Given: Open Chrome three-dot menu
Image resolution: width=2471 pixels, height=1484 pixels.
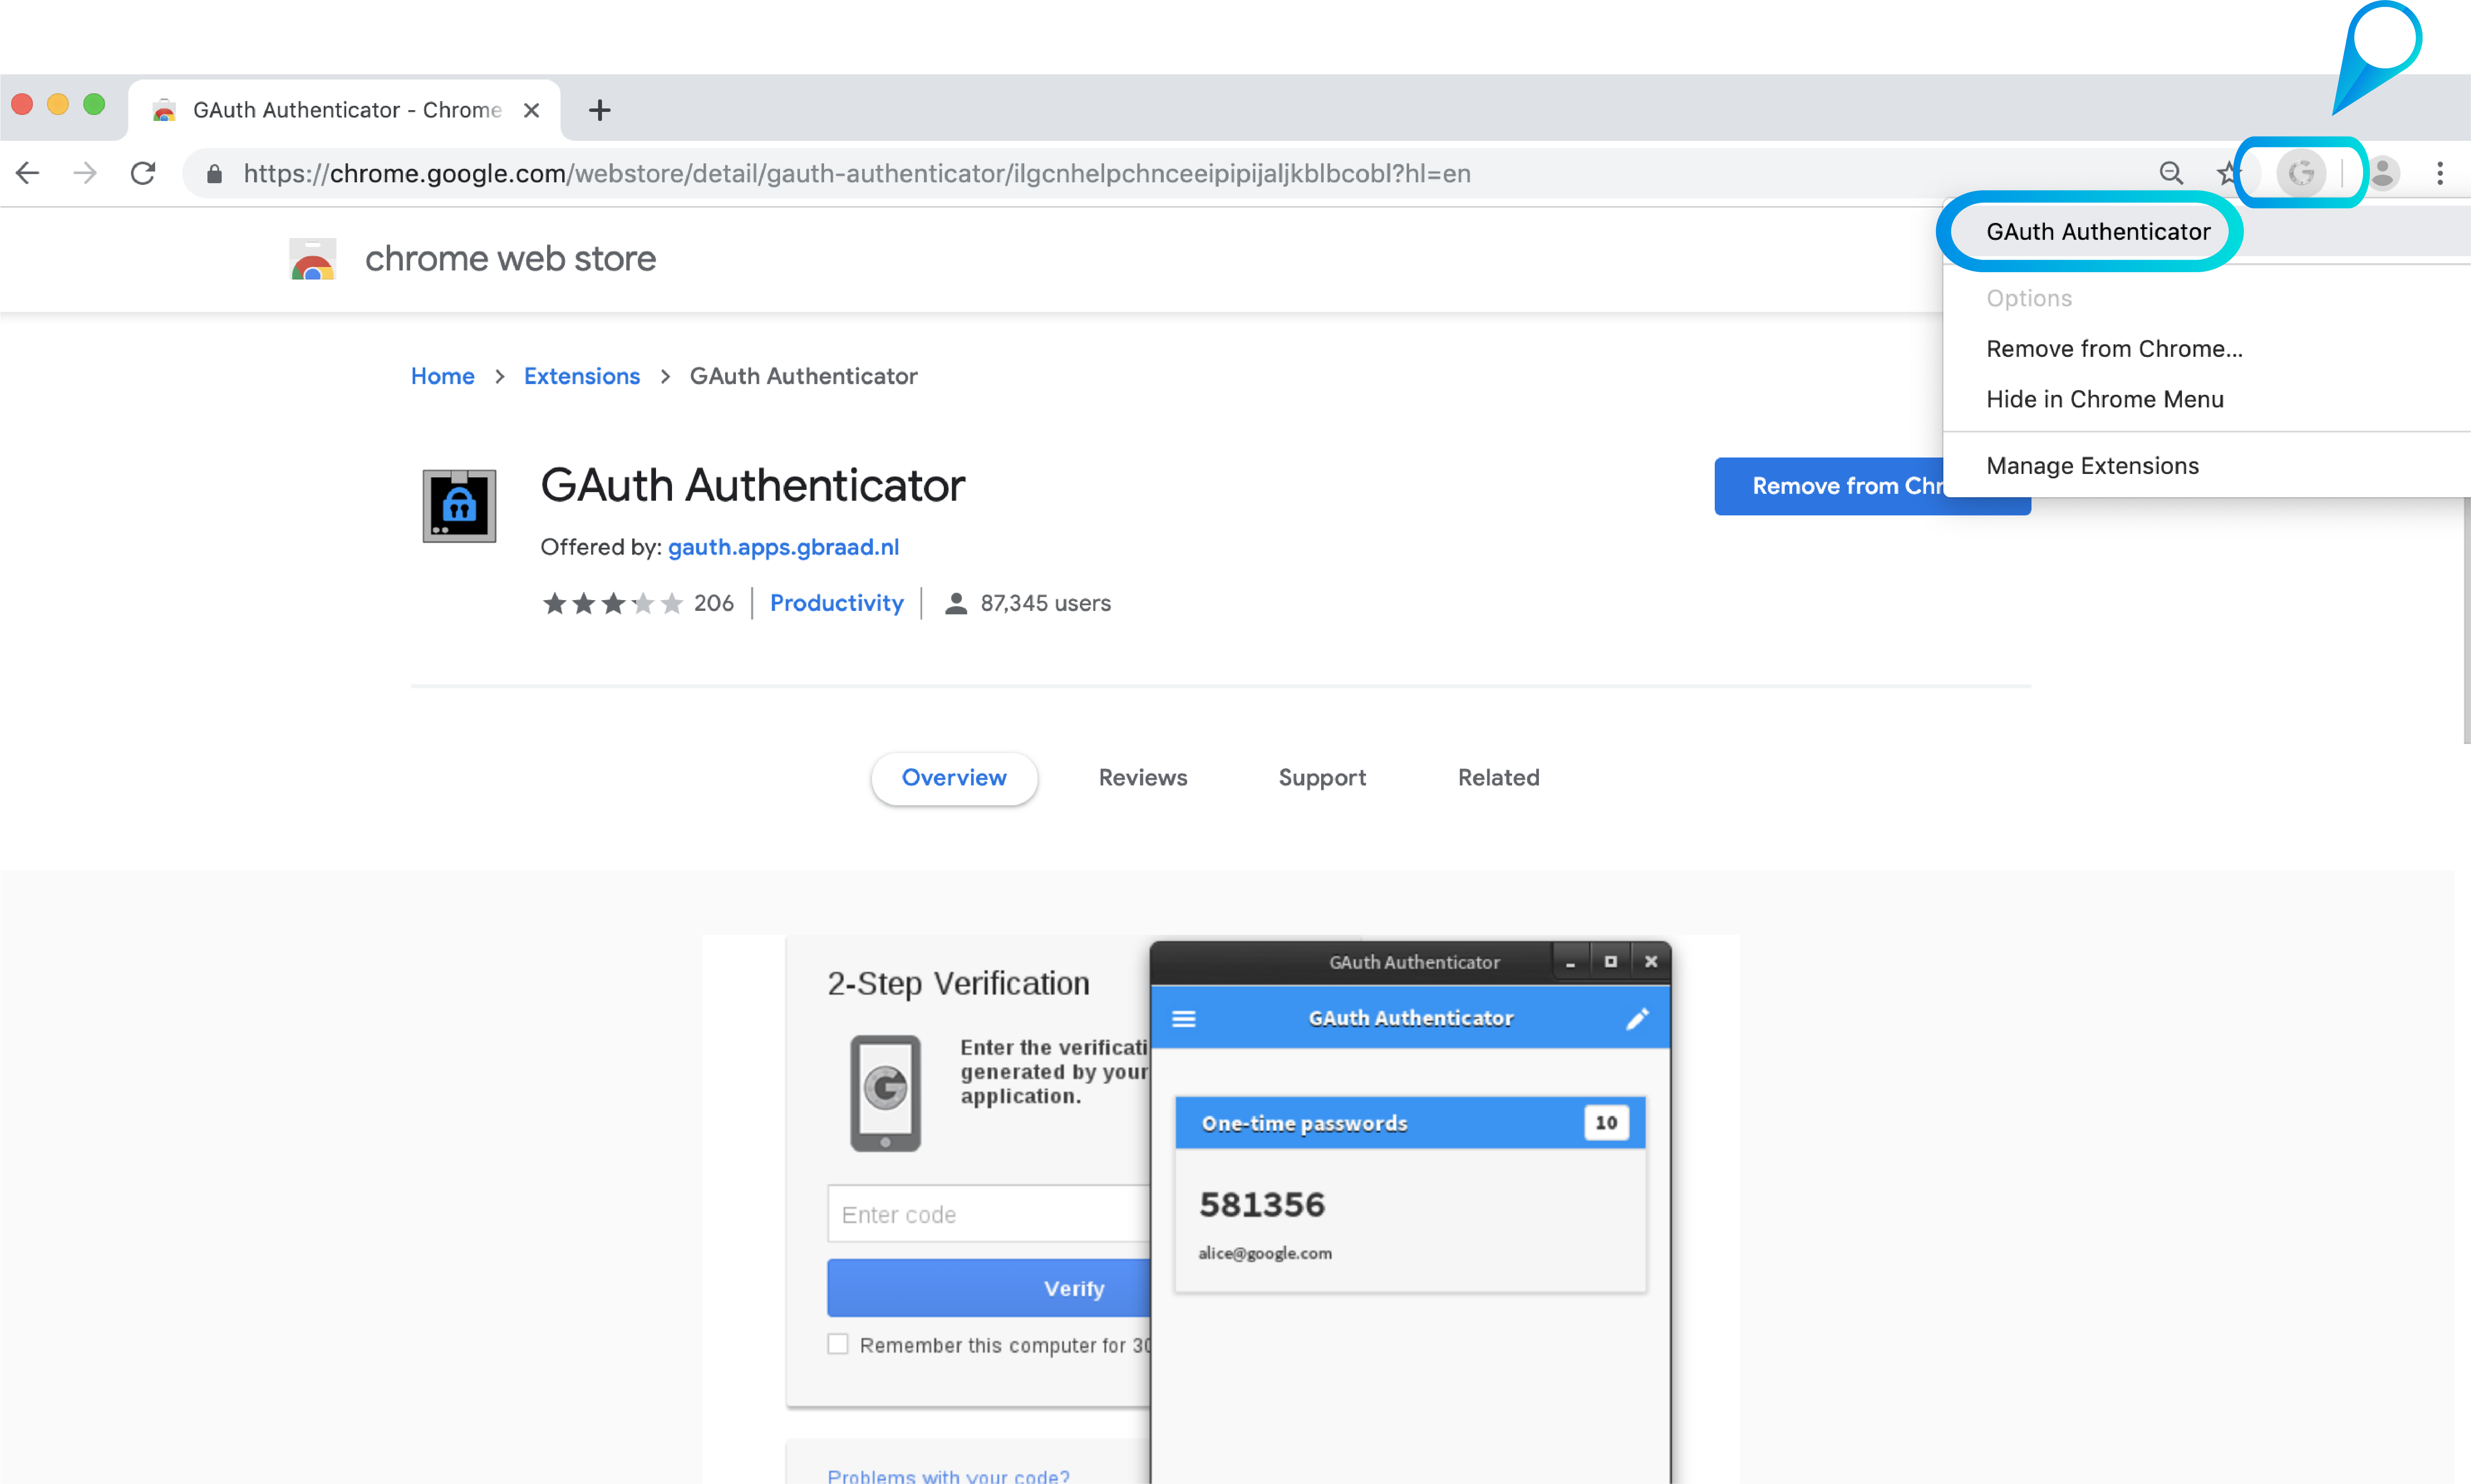Looking at the screenshot, I should (x=2440, y=173).
